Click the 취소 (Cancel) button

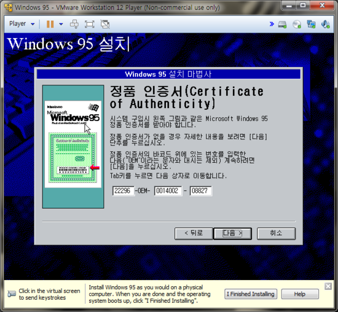276,233
